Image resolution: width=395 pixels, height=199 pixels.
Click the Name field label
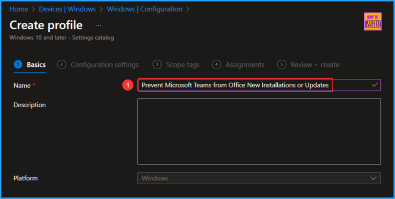point(22,86)
